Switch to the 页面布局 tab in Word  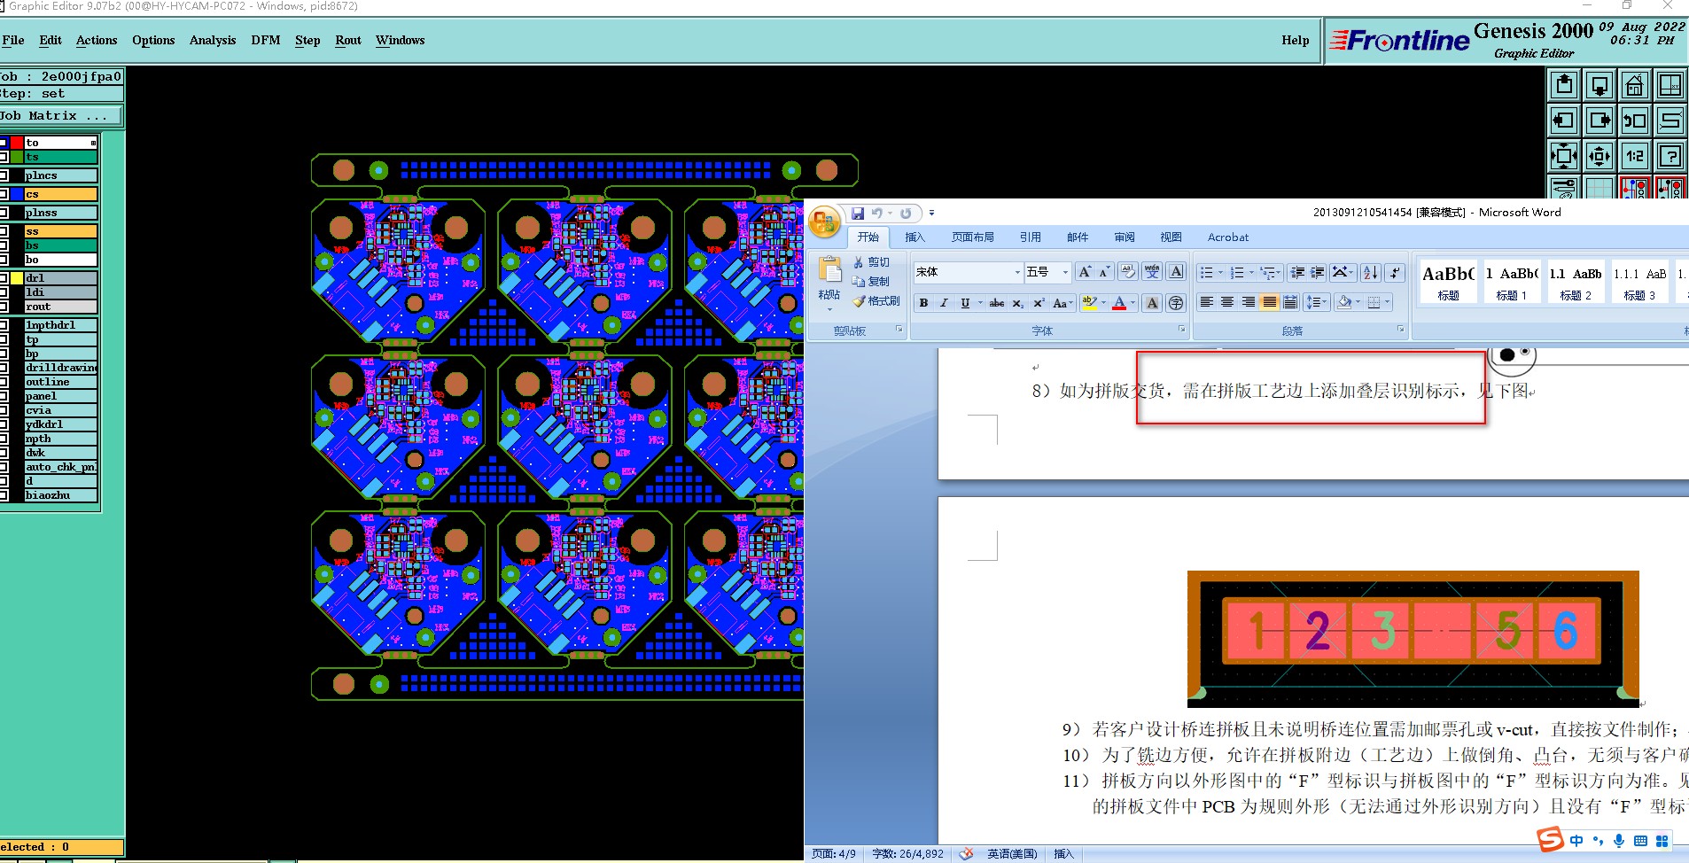[x=973, y=237]
